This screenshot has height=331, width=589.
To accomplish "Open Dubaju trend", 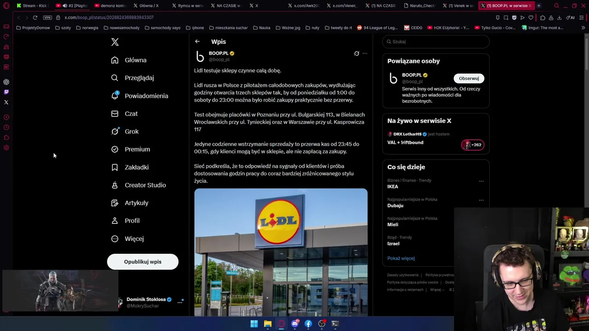I will (395, 205).
